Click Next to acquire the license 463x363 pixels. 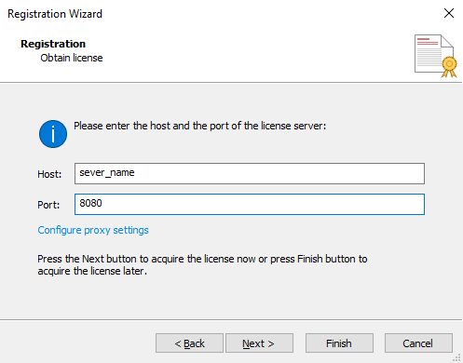coord(259,343)
